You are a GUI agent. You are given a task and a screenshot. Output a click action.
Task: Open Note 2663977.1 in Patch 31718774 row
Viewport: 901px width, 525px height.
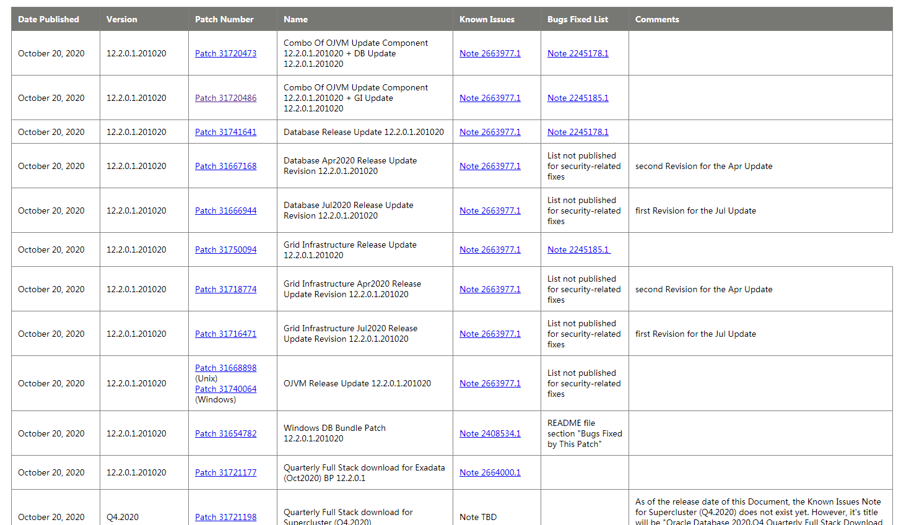pyautogui.click(x=490, y=289)
